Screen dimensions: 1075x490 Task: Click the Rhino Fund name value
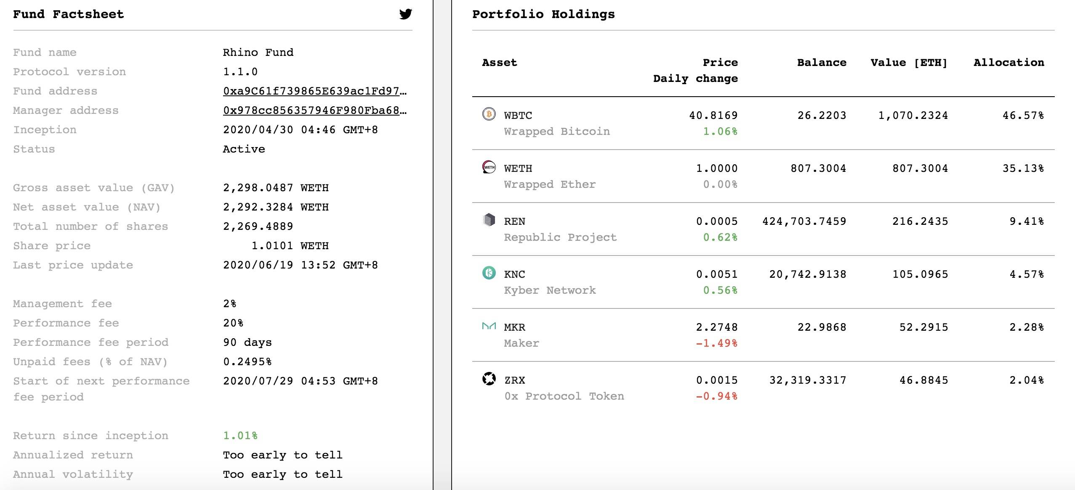(258, 53)
